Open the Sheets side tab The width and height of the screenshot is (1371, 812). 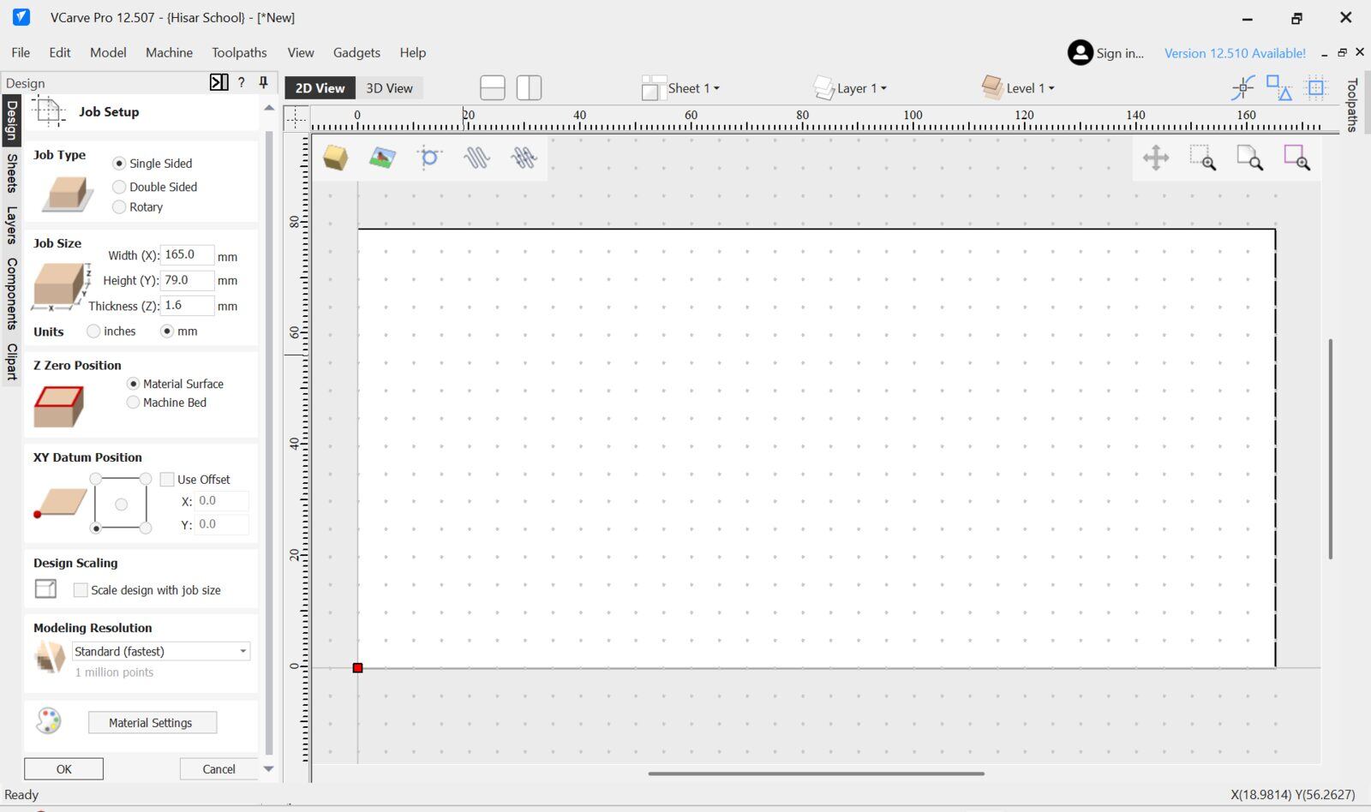(x=11, y=174)
